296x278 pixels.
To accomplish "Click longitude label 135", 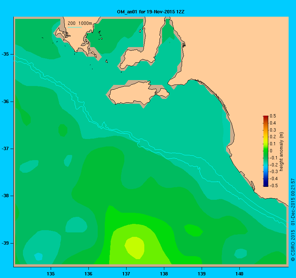I will pyautogui.click(x=51, y=274).
